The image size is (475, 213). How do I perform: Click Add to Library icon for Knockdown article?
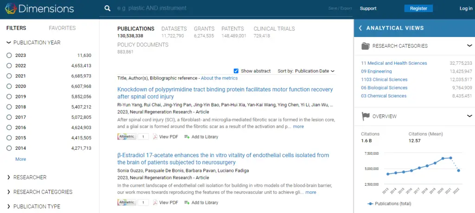click(187, 137)
